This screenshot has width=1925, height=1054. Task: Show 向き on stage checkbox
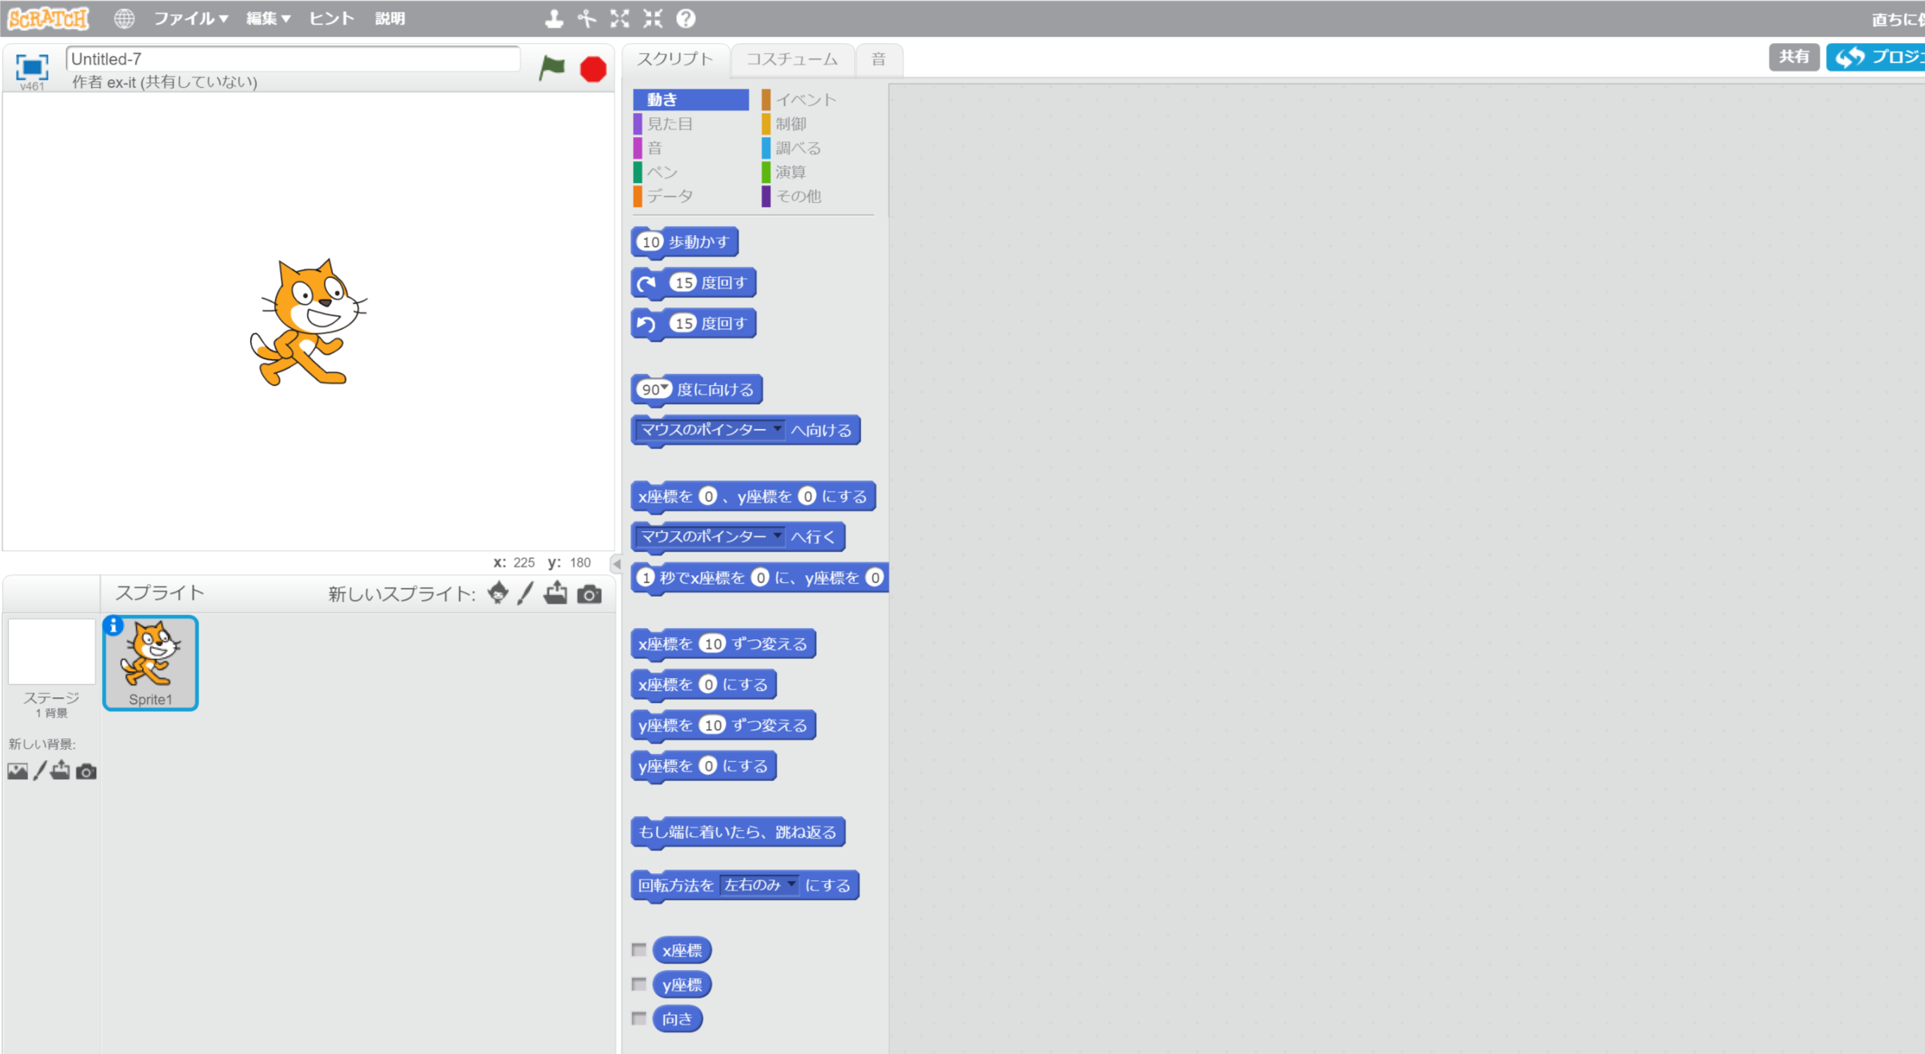click(x=639, y=1019)
